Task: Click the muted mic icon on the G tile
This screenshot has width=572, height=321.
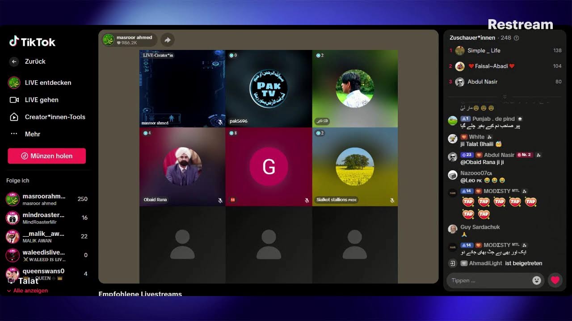Action: pos(307,201)
